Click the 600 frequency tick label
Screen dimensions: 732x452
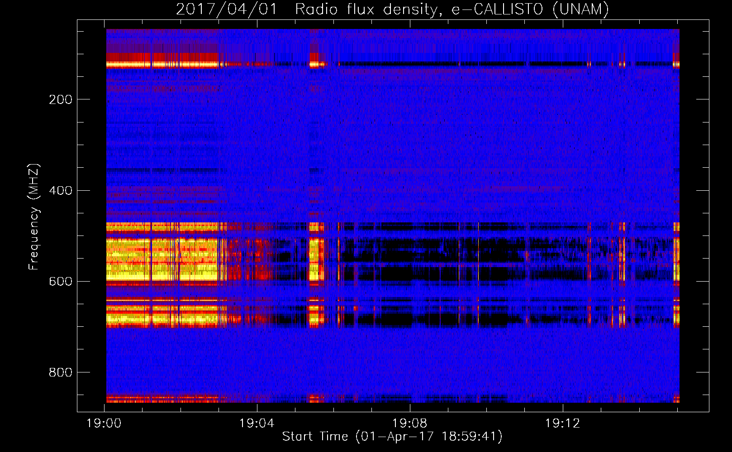[61, 281]
